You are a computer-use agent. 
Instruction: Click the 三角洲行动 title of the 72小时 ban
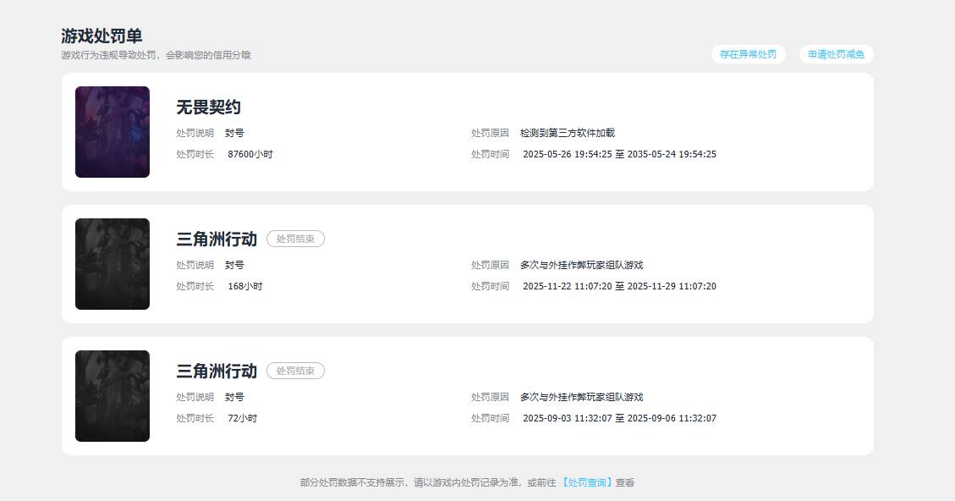217,372
